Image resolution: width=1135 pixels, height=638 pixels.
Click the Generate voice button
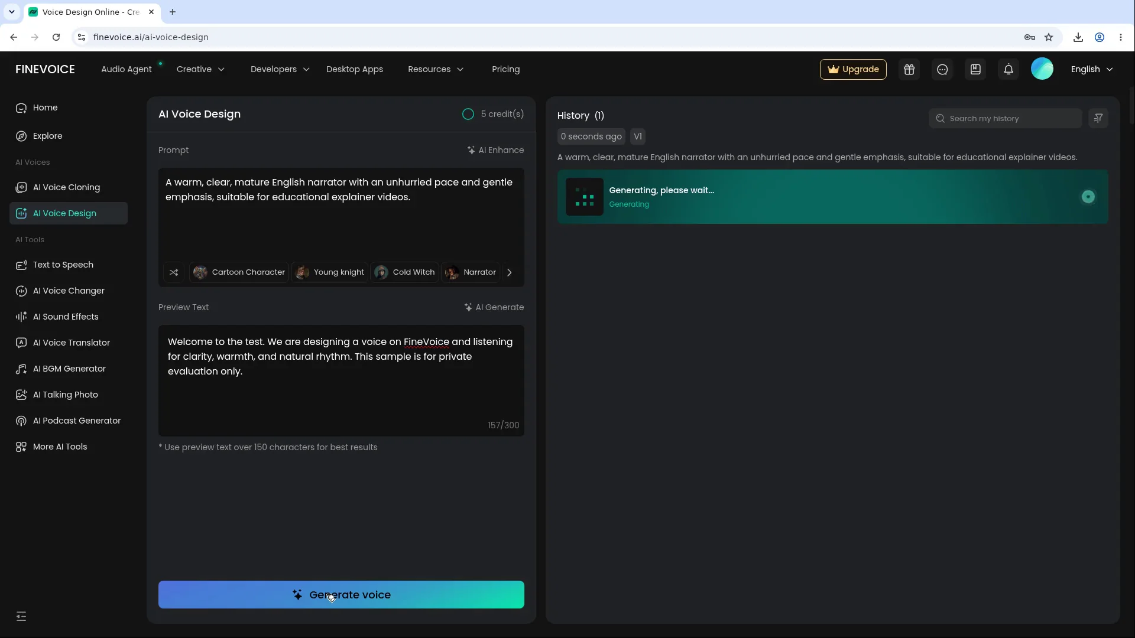click(x=341, y=595)
